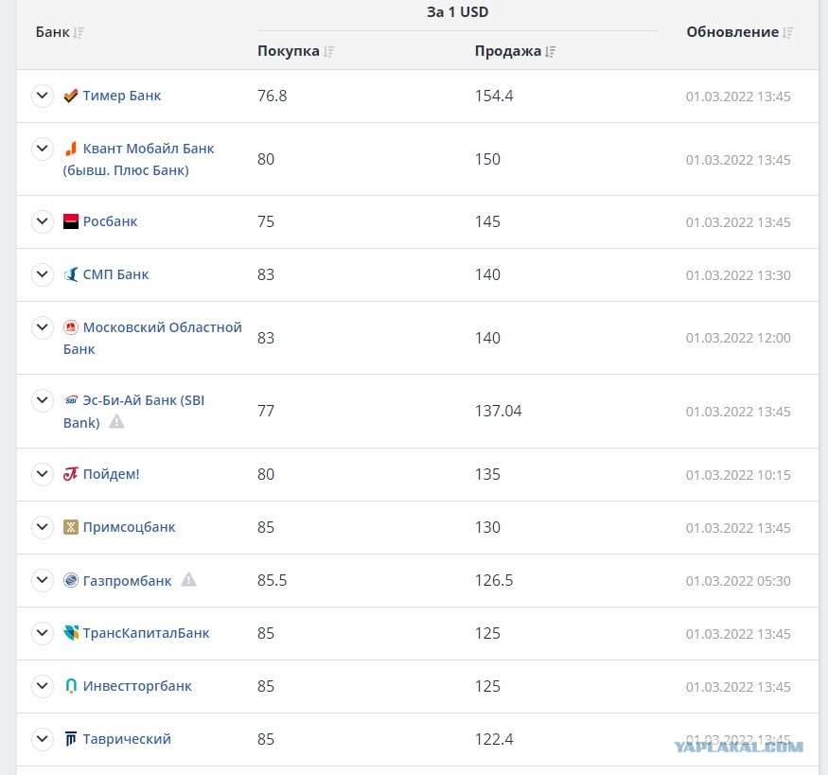This screenshot has height=775, width=828.
Task: Click the Московский Областной Банк logo icon
Action: 71,327
